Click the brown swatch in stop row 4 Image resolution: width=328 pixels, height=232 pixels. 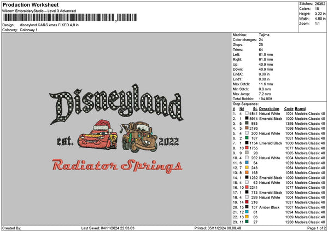(x=247, y=128)
